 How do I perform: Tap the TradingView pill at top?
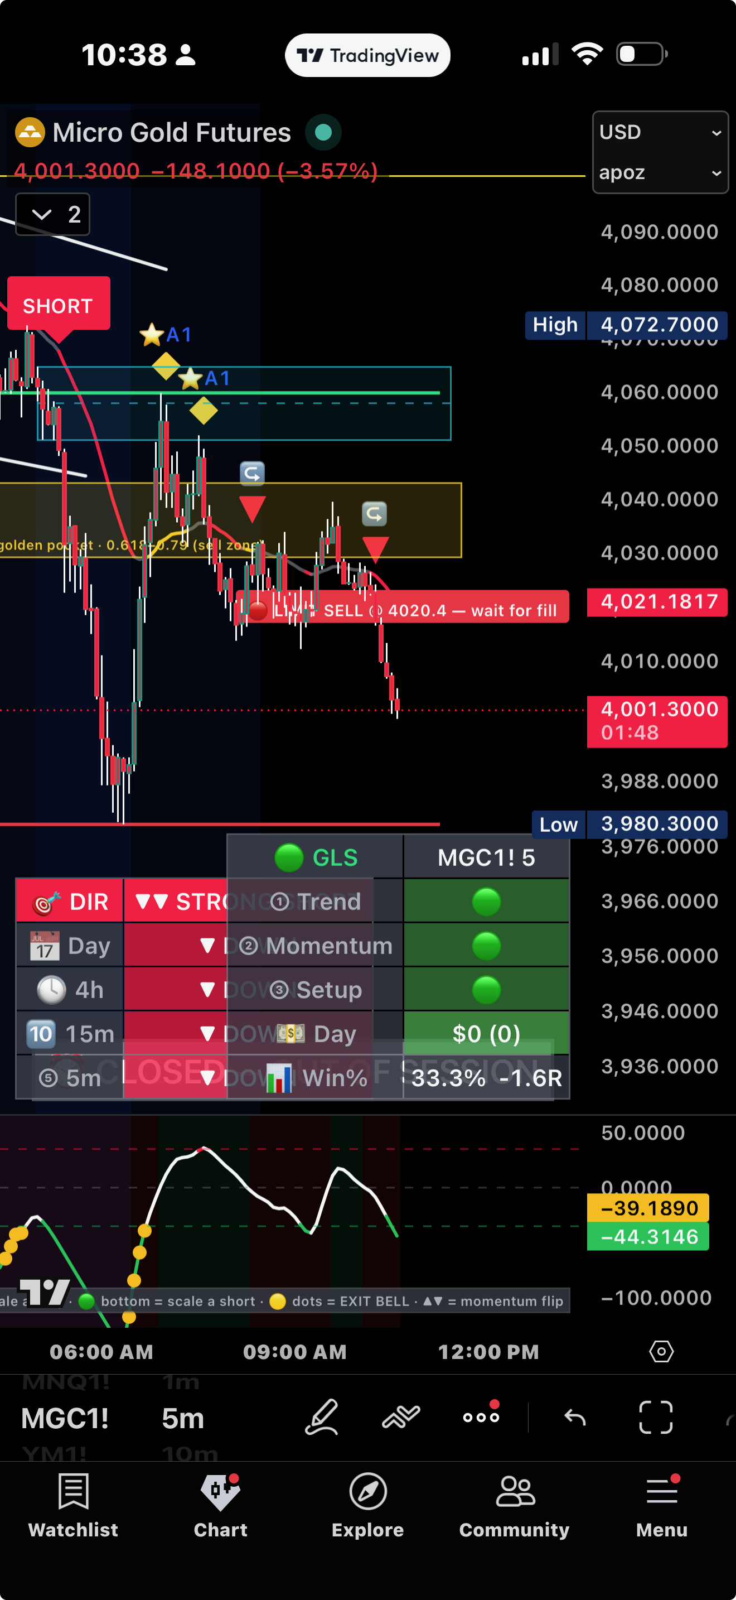(x=367, y=55)
